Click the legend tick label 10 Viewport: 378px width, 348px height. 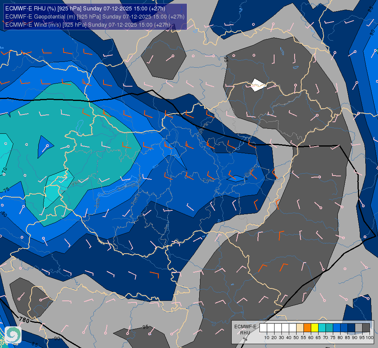click(267, 338)
